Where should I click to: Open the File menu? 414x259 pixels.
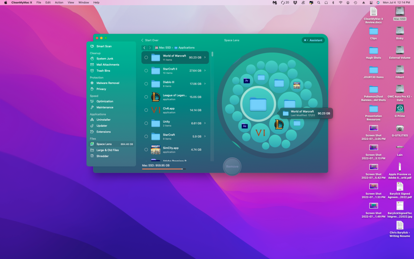tap(39, 2)
